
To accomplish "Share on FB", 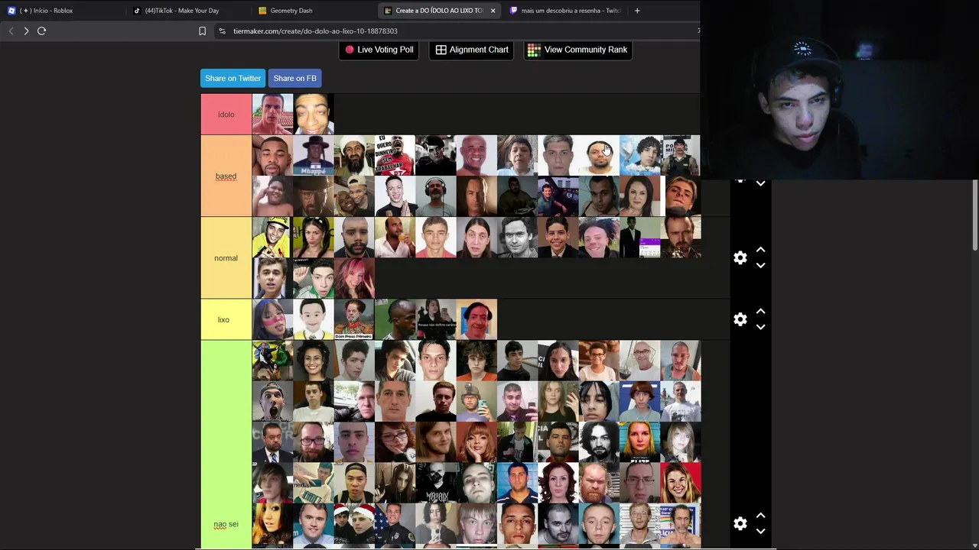I will [294, 78].
